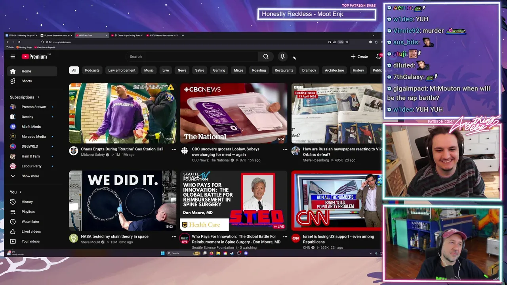Open Labour Party subscription channel
The image size is (507, 285).
click(32, 166)
